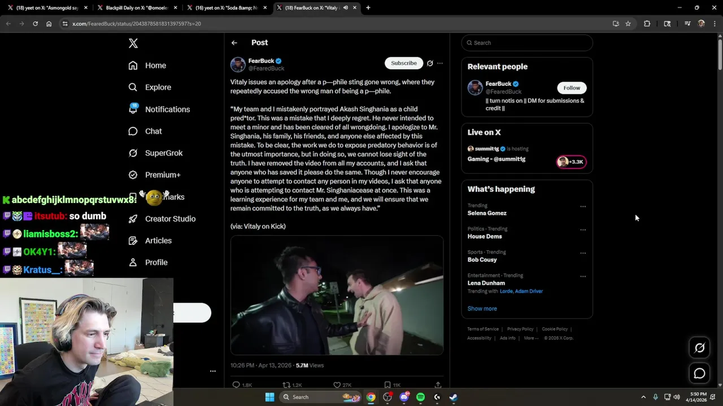Click the repost icon with 1.2K
The width and height of the screenshot is (723, 406).
pyautogui.click(x=286, y=385)
